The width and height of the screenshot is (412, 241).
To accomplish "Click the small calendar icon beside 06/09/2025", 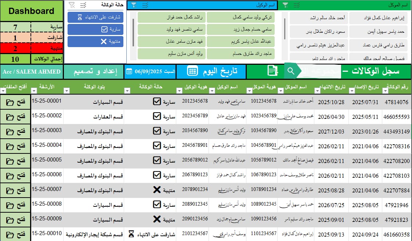I will (129, 71).
